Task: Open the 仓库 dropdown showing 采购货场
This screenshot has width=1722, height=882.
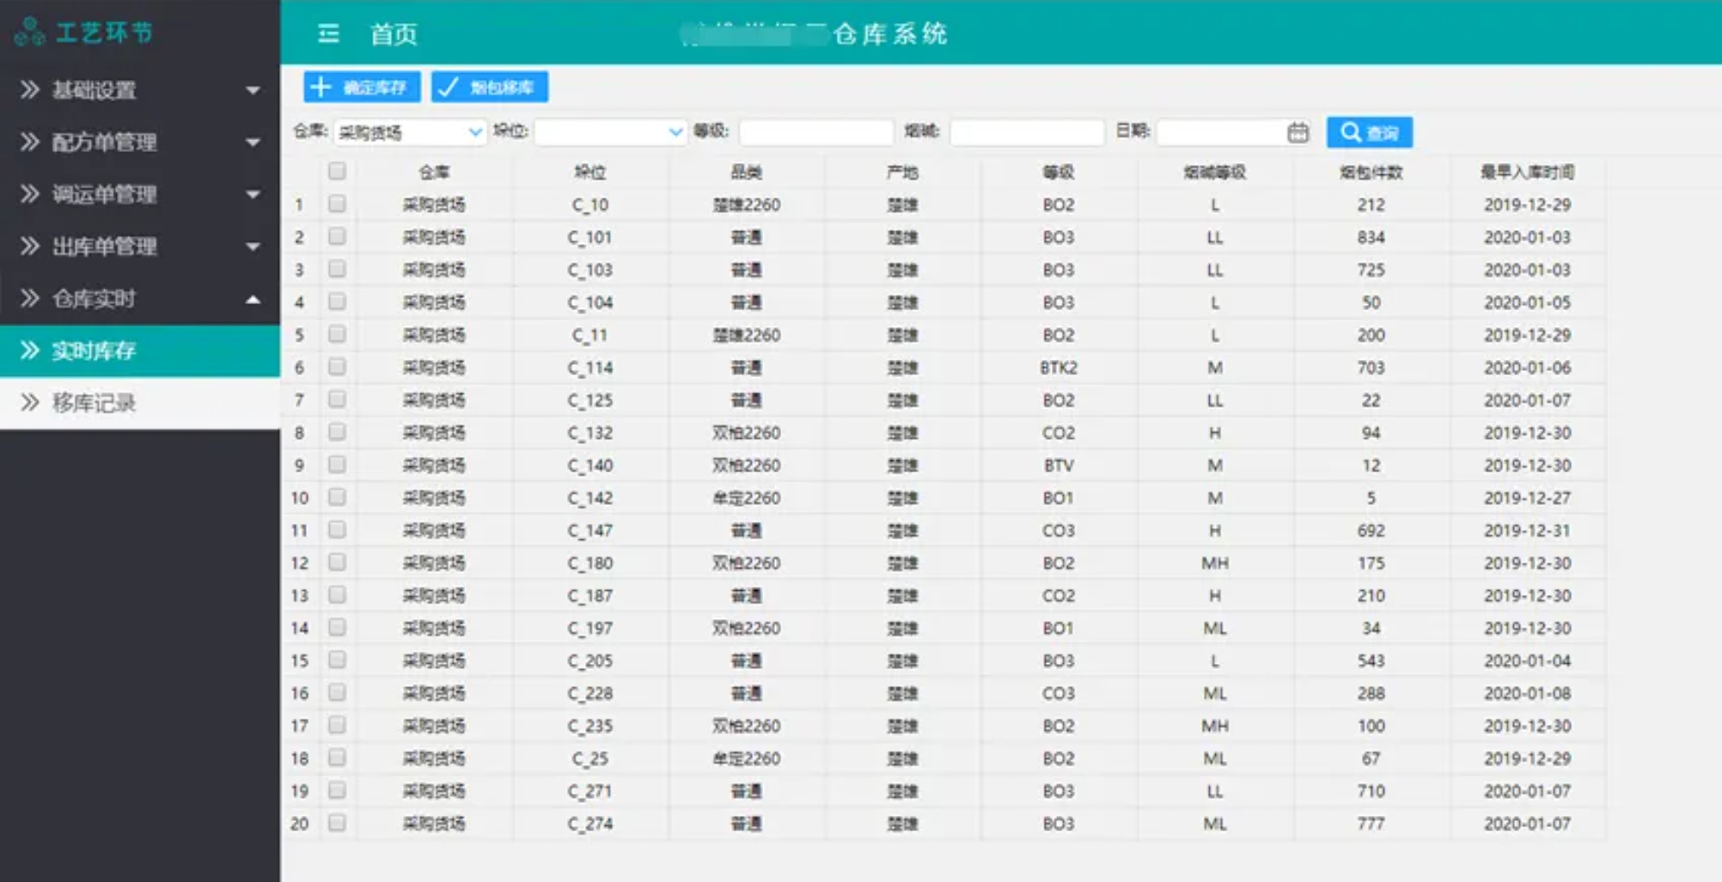Action: 410,132
